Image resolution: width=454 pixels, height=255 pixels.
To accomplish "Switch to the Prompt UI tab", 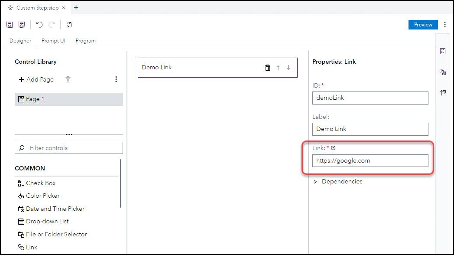I will pos(53,40).
